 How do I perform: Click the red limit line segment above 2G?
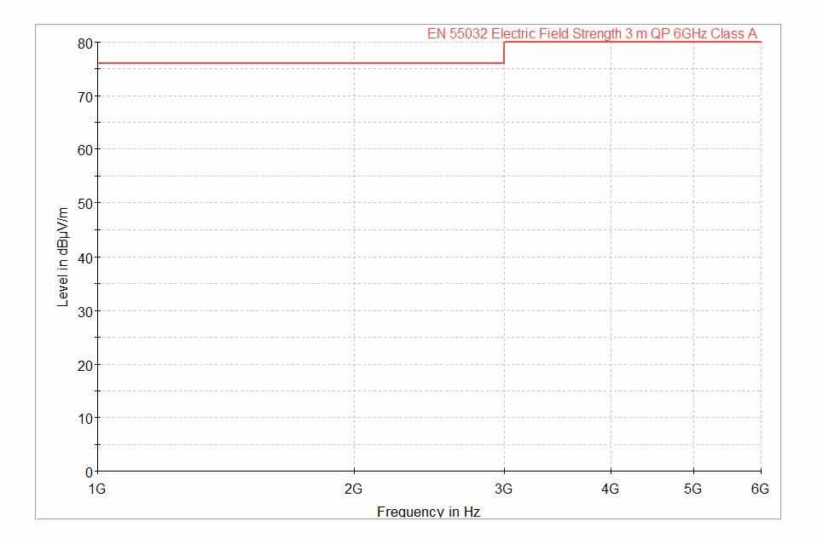(x=354, y=63)
